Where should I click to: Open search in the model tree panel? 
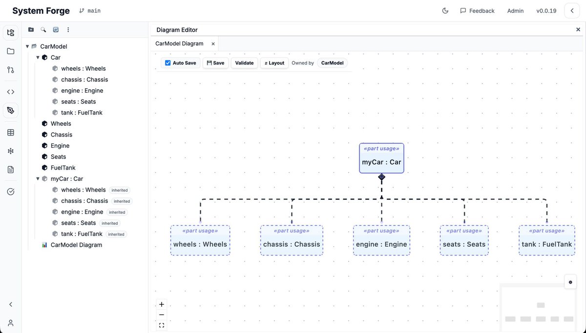click(x=43, y=29)
